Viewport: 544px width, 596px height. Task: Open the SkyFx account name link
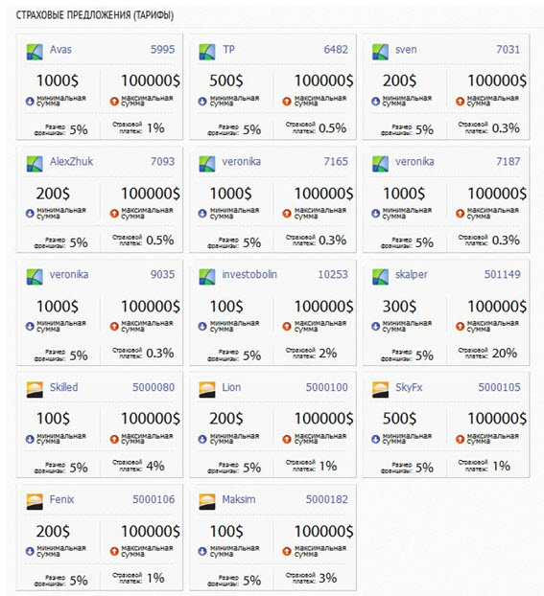pyautogui.click(x=409, y=387)
